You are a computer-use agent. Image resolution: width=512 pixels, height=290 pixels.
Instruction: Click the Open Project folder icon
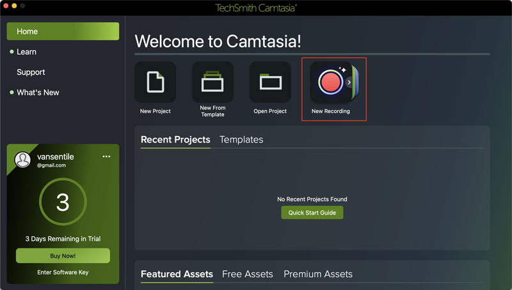tap(270, 82)
